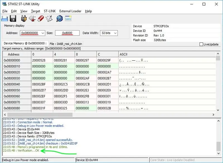Image resolution: width=223 pixels, height=163 pixels.
Task: Select the cell with value 080002A7
Action: pos(108,72)
